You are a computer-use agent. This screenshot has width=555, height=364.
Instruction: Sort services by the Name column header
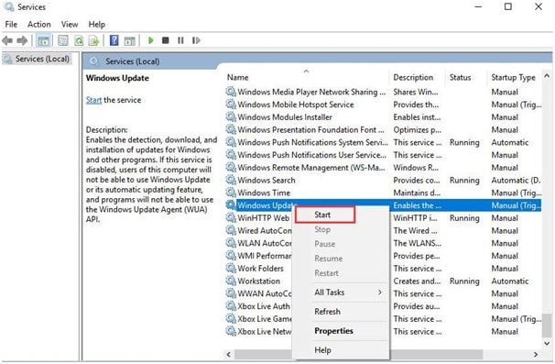(237, 77)
